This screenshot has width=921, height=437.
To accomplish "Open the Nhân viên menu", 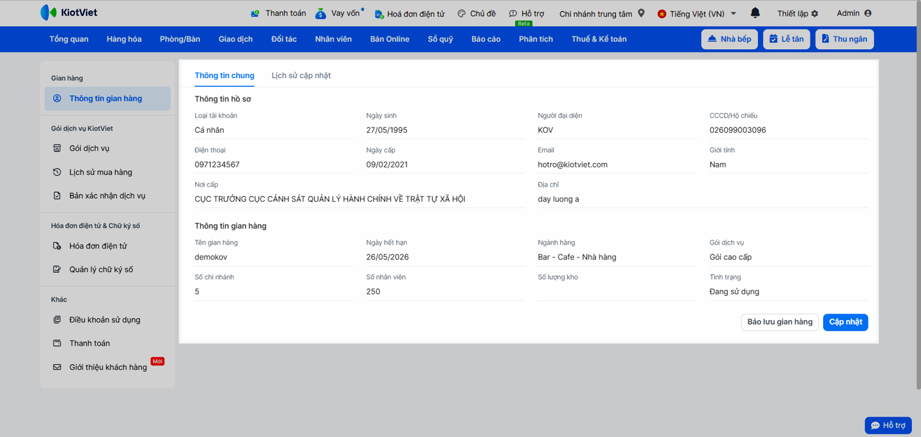I will [333, 39].
